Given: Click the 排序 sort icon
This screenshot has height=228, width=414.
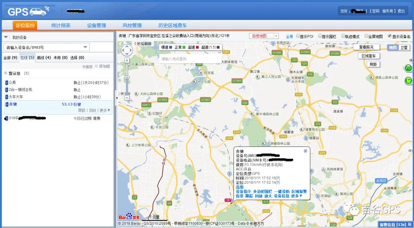Looking at the screenshot, I should pos(84,67).
